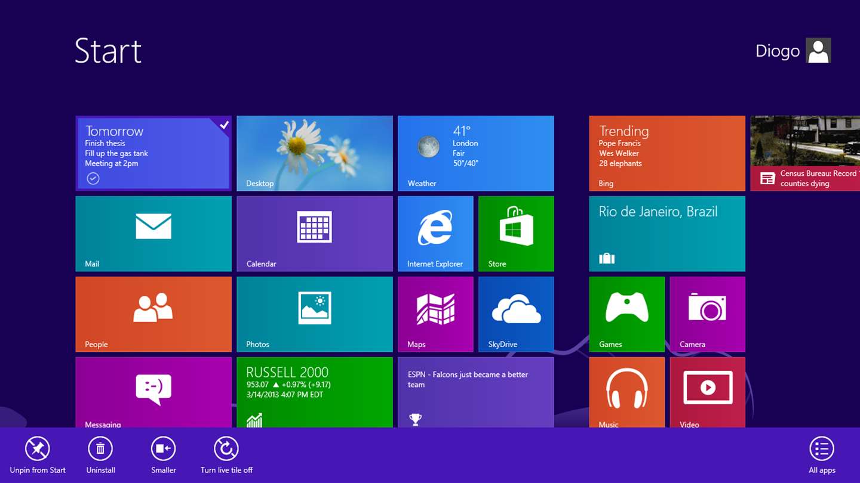Deselect the checked Tomorrow tile
The width and height of the screenshot is (860, 483).
[153, 153]
